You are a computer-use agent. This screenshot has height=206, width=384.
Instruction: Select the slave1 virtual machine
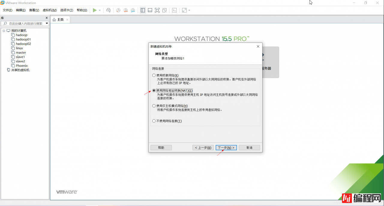pos(20,57)
